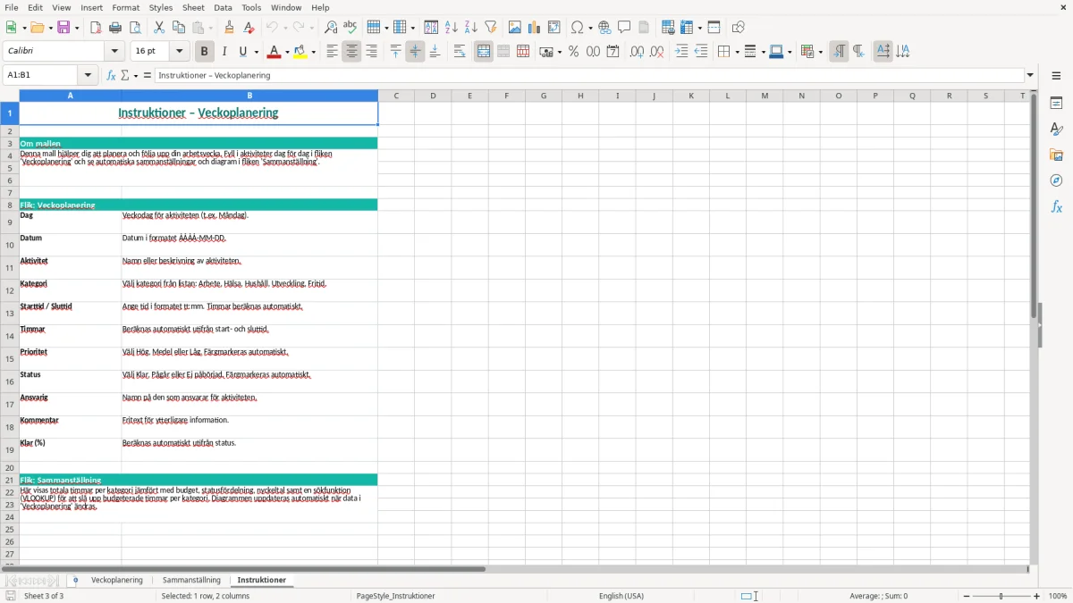Toggle Align Left for the cell
This screenshot has width=1073, height=603.
(x=332, y=52)
